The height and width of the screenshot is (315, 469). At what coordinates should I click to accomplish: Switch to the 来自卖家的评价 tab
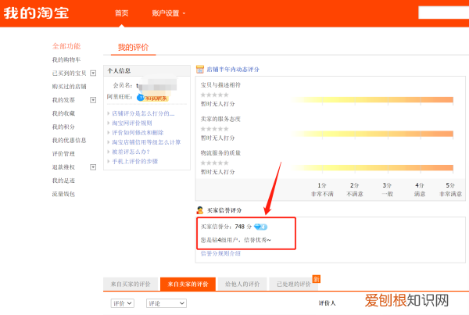pyautogui.click(x=188, y=285)
